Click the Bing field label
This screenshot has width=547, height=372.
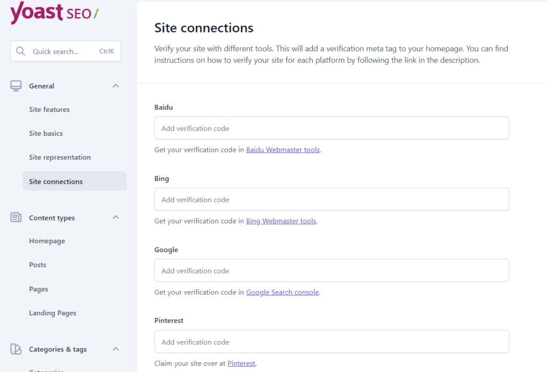point(161,179)
